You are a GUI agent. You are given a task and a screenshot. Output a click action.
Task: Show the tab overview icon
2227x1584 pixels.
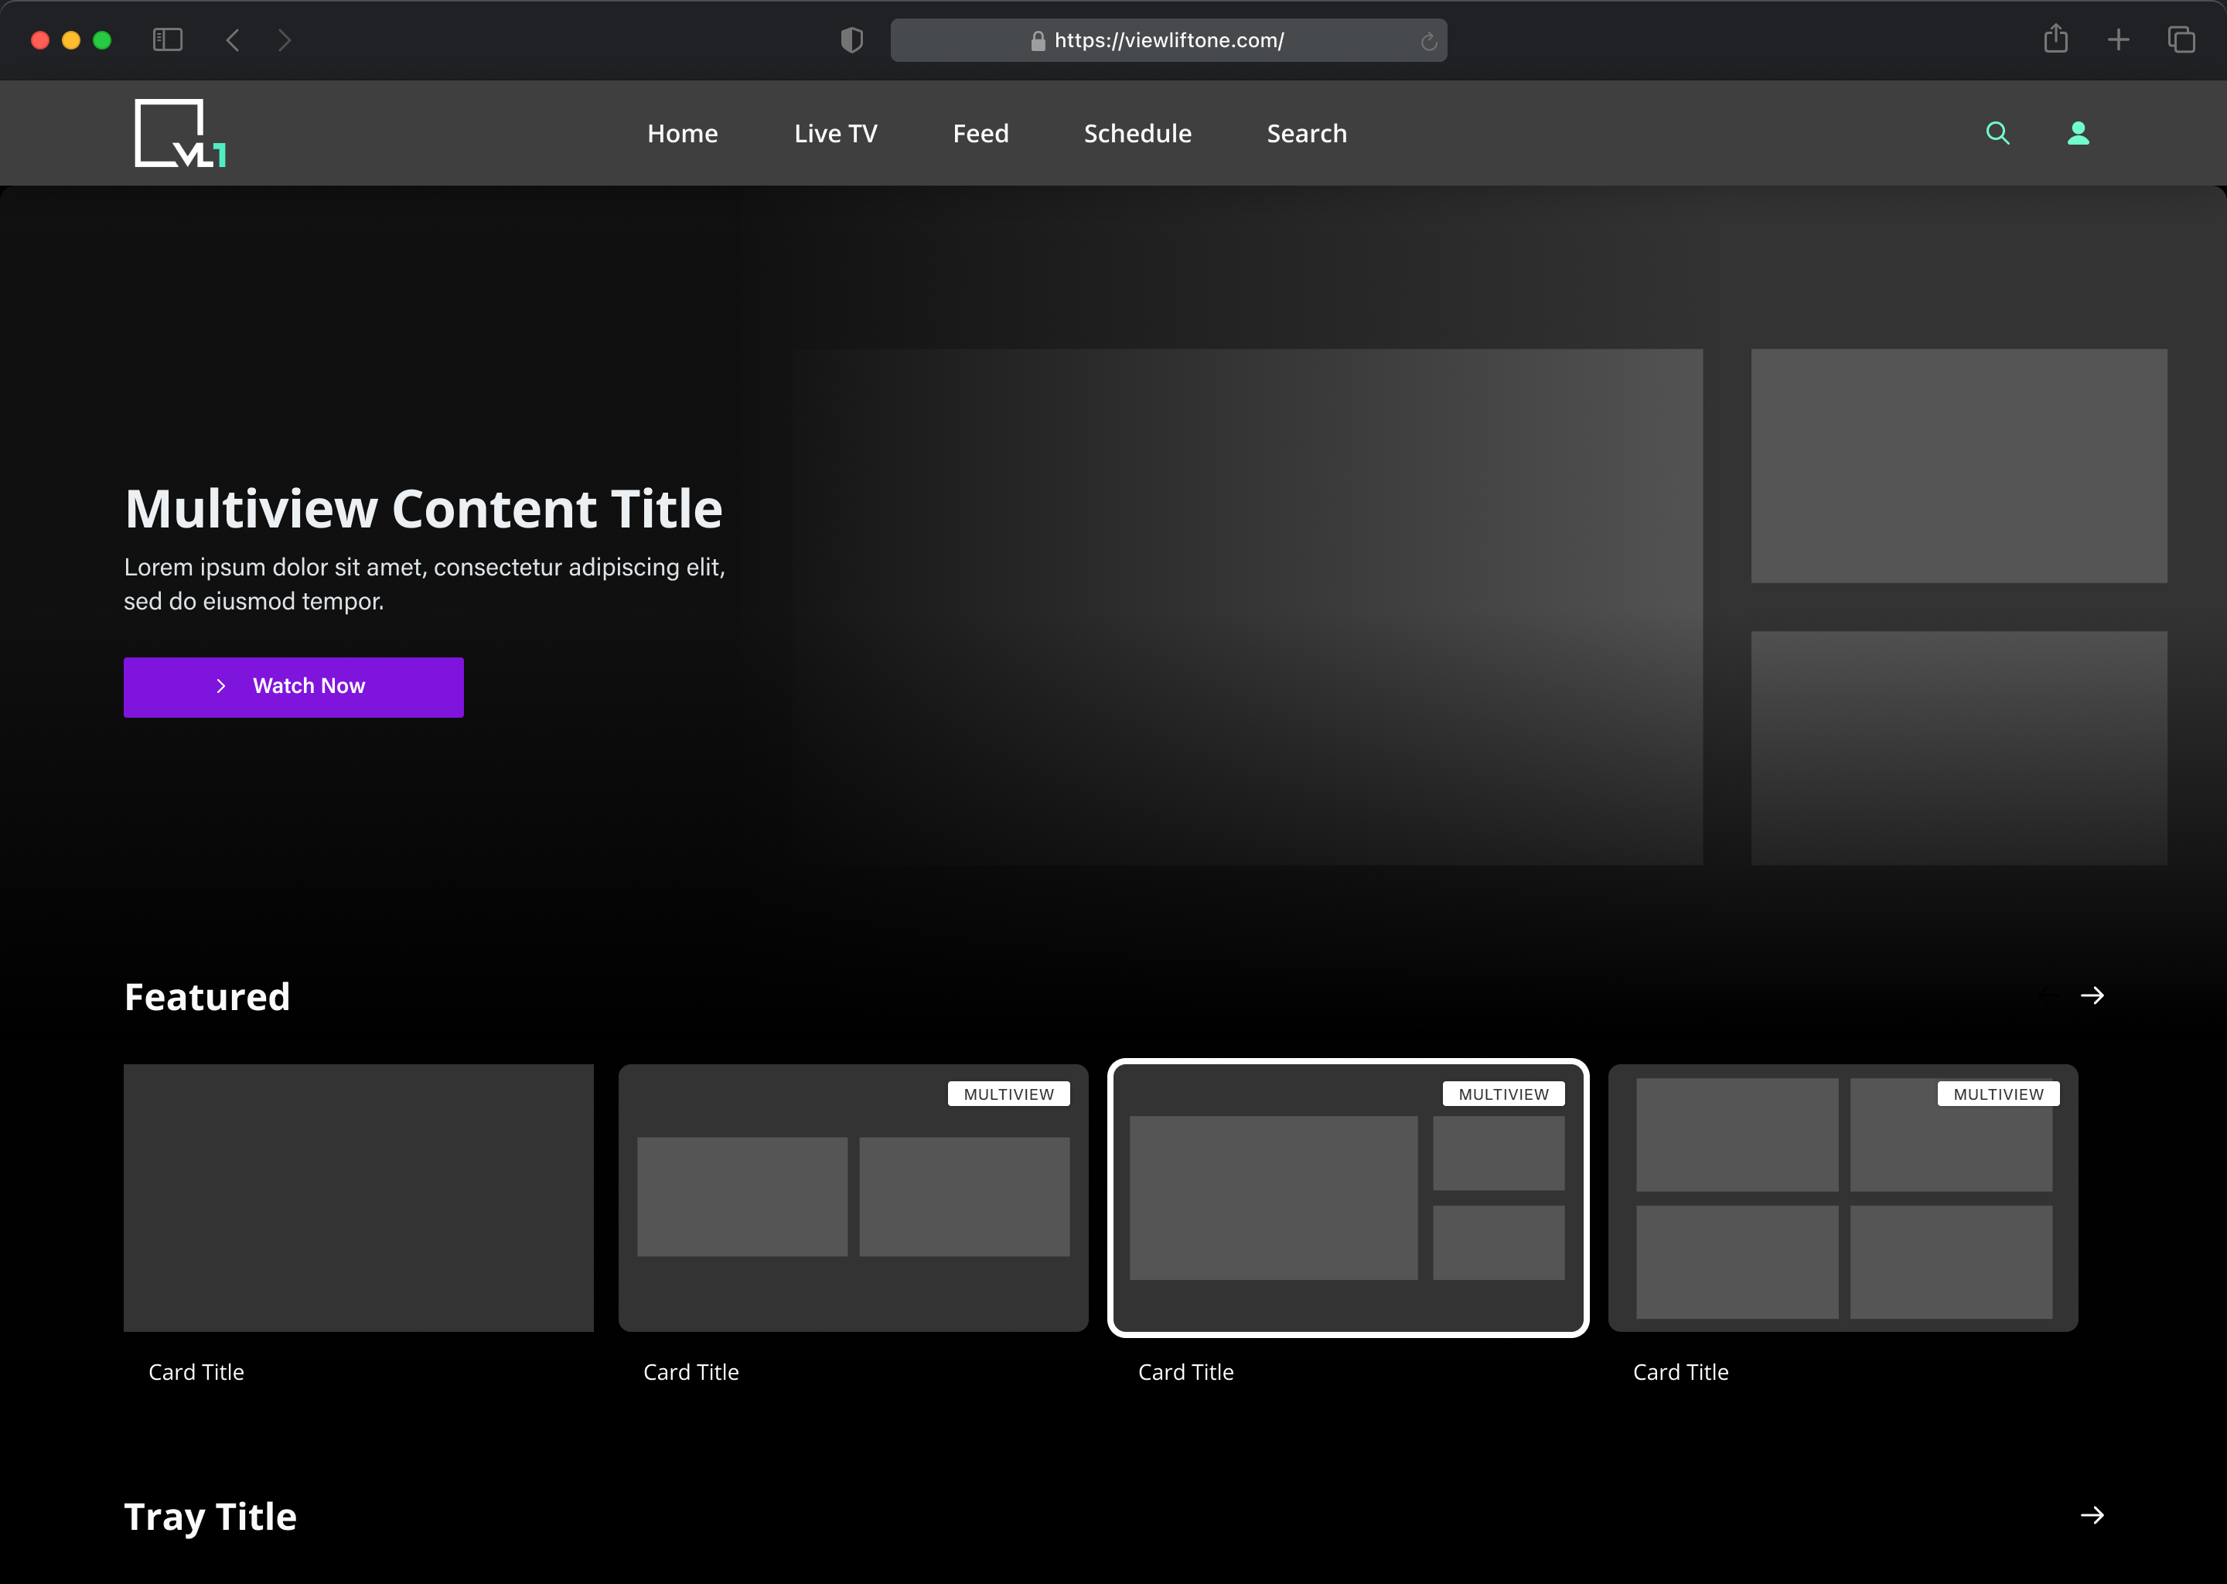2181,40
